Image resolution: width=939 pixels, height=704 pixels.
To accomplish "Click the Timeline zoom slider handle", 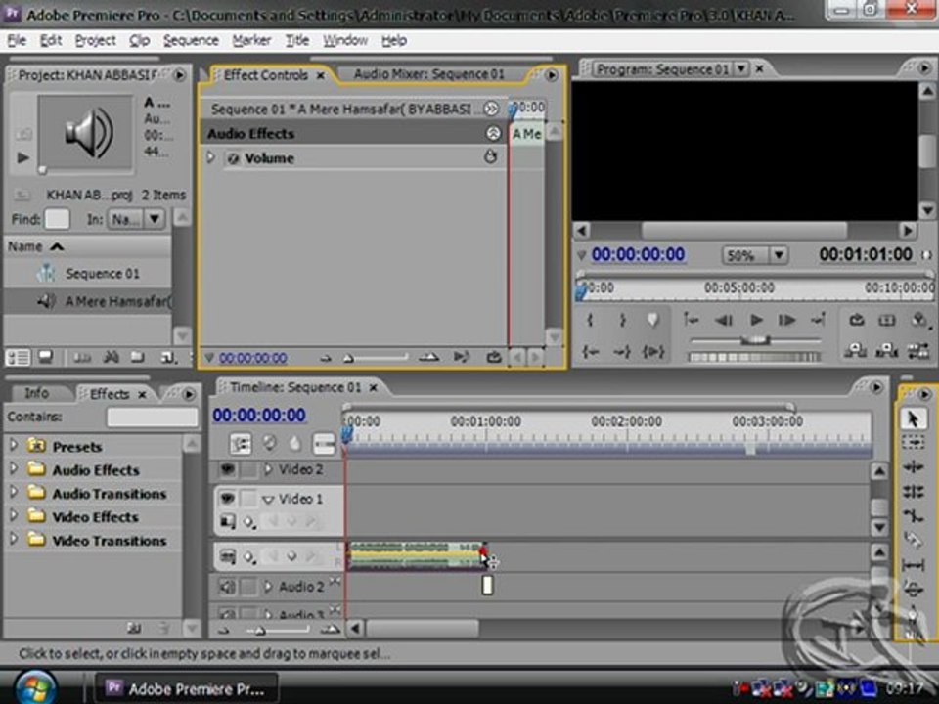I will click(259, 630).
